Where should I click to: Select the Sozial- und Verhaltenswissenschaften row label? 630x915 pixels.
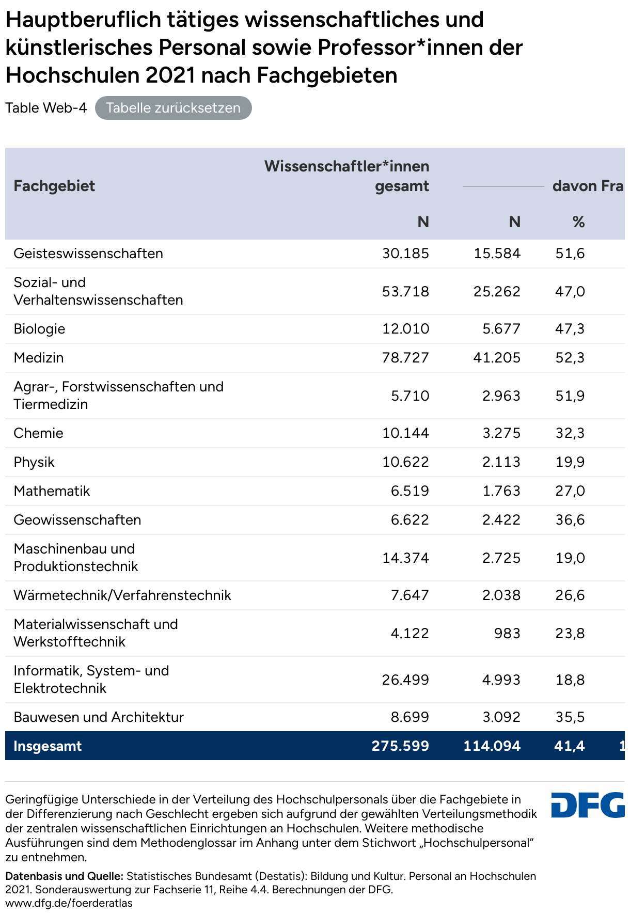coord(98,291)
